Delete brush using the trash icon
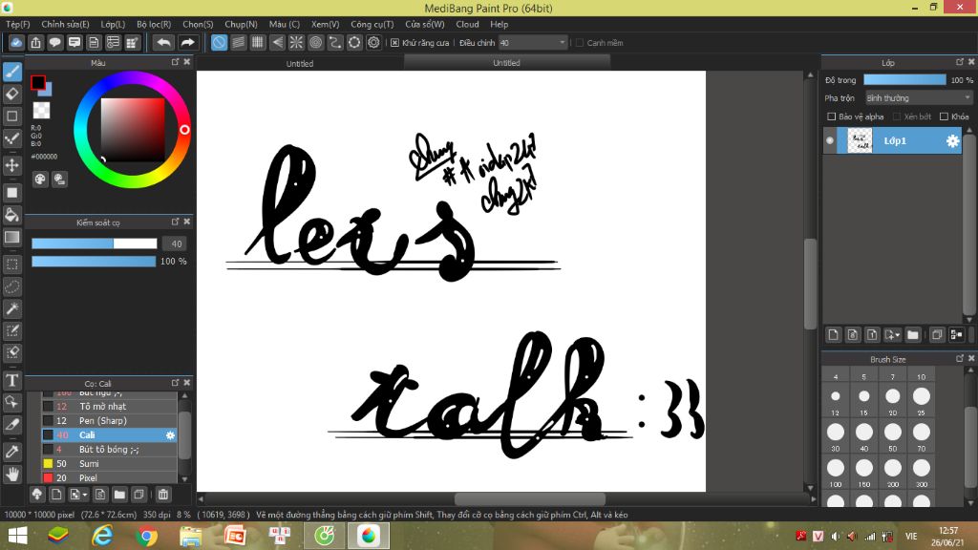Screen dimensions: 978x550 [x=163, y=495]
